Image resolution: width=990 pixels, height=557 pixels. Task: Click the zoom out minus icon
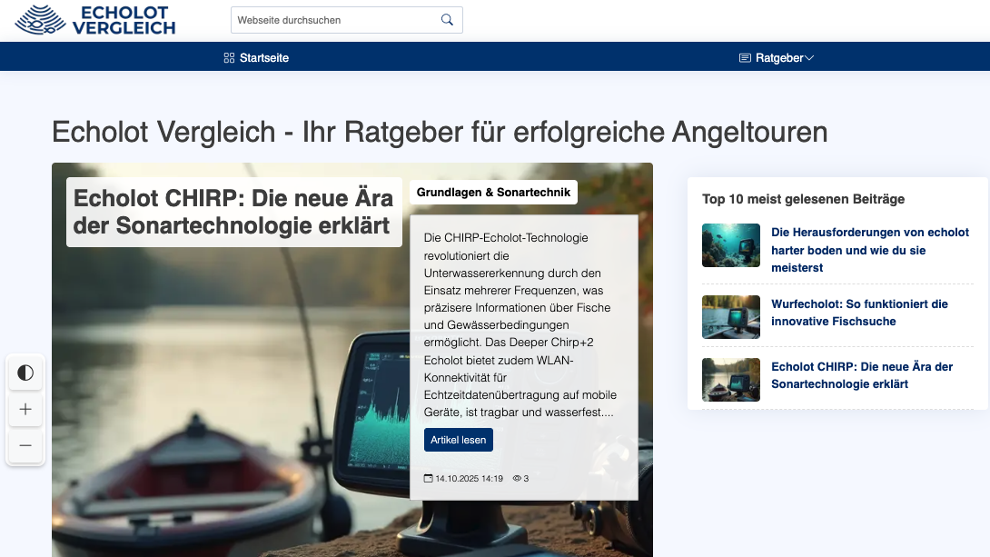25,445
